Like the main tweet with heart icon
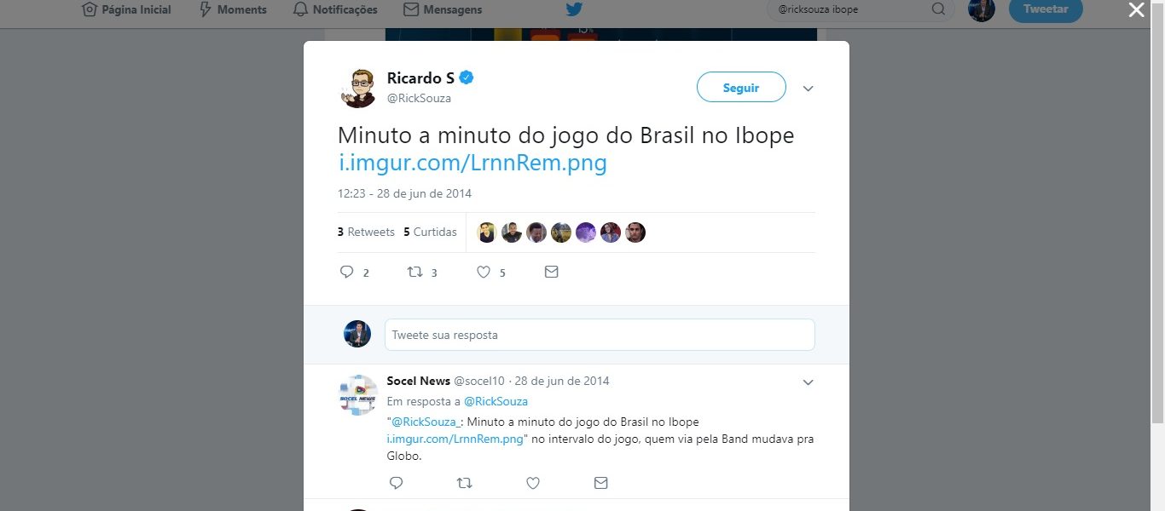This screenshot has width=1165, height=511. (x=484, y=272)
